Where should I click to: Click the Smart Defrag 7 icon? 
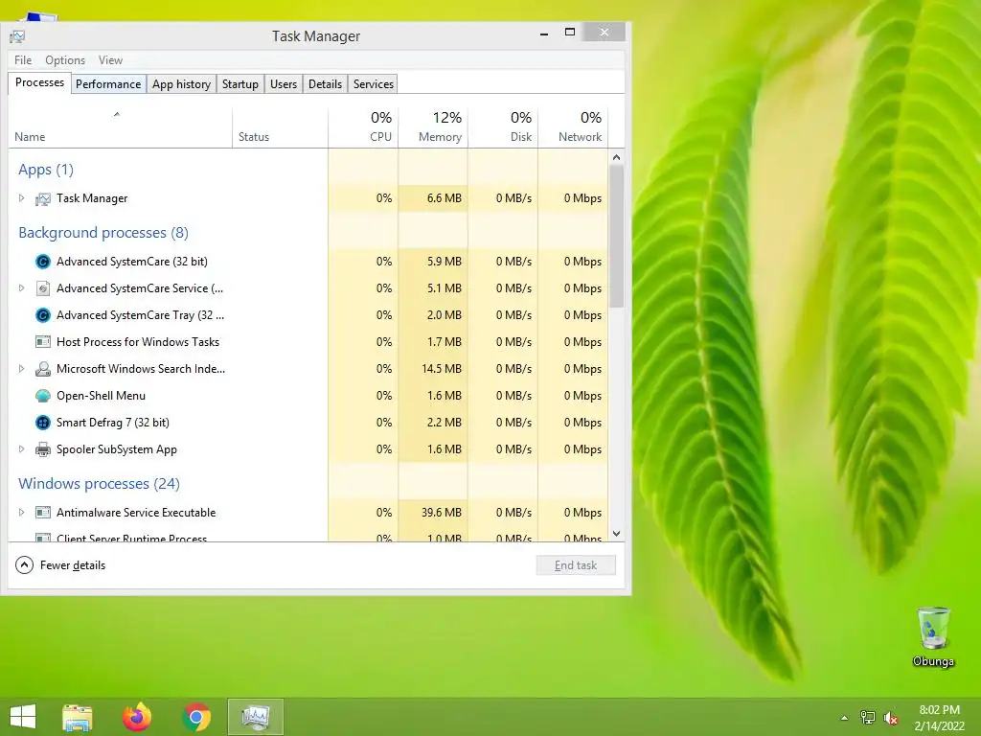tap(42, 423)
